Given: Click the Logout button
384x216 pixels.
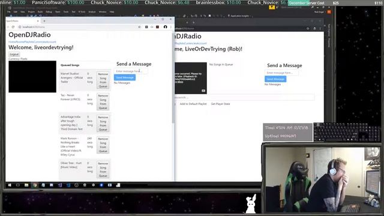Looking at the screenshot, I should [x=14, y=55].
